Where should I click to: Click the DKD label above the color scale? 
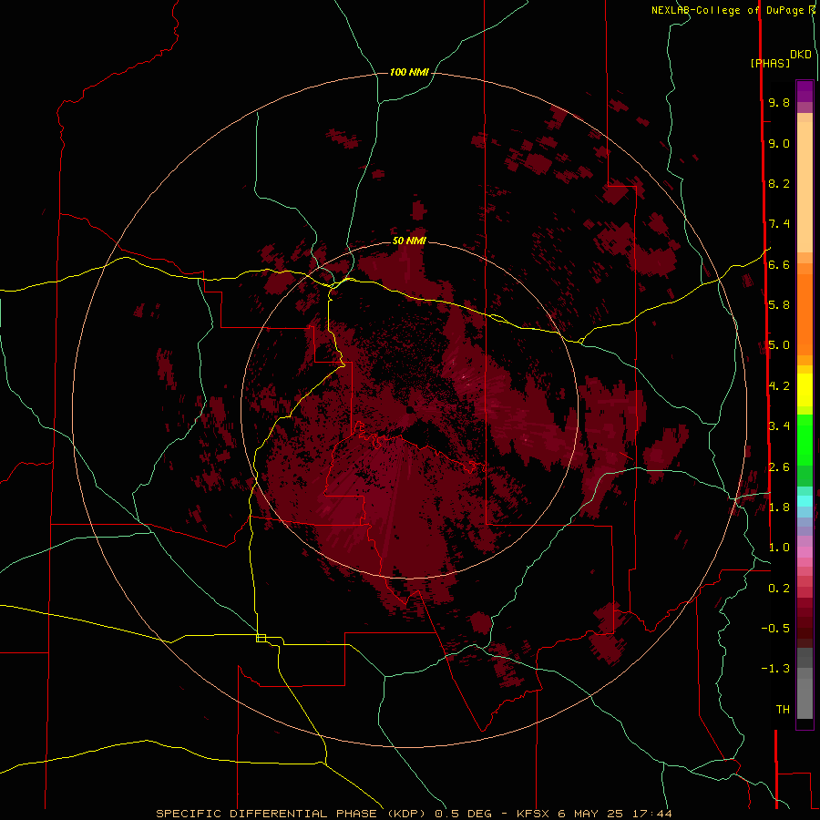801,54
